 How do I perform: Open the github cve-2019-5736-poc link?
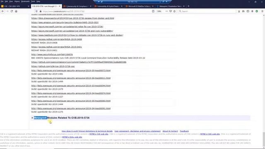[x=53, y=66]
